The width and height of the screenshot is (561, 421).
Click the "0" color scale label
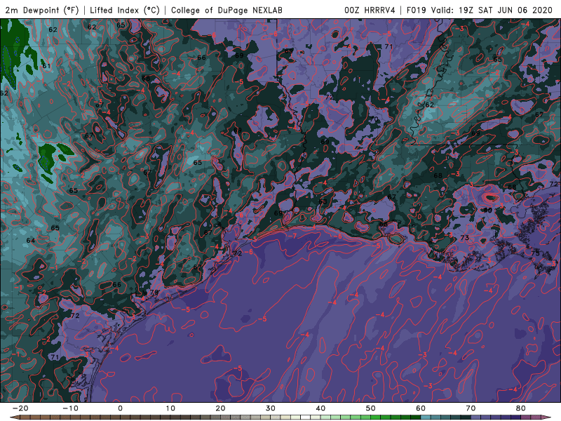coord(120,408)
